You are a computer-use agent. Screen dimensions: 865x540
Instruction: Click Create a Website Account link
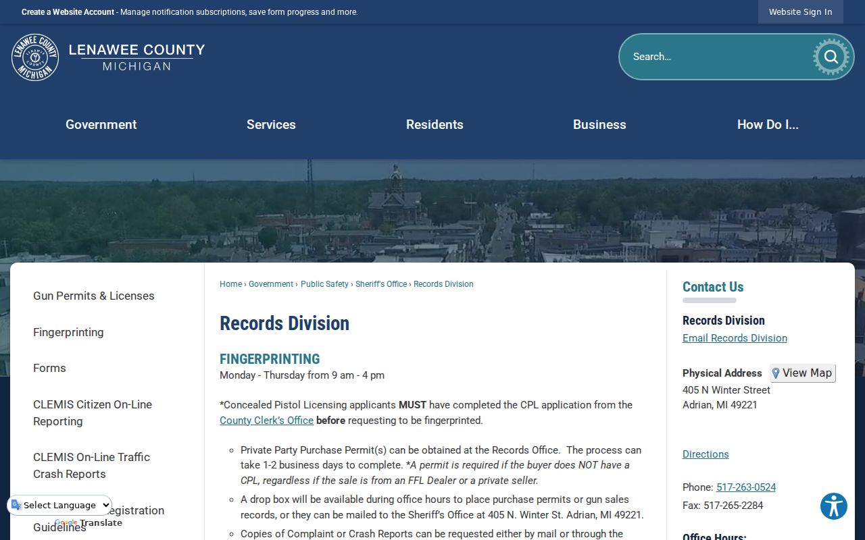pos(68,12)
